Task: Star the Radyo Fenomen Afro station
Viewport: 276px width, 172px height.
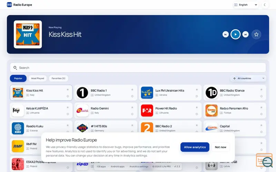Action: pos(262,107)
